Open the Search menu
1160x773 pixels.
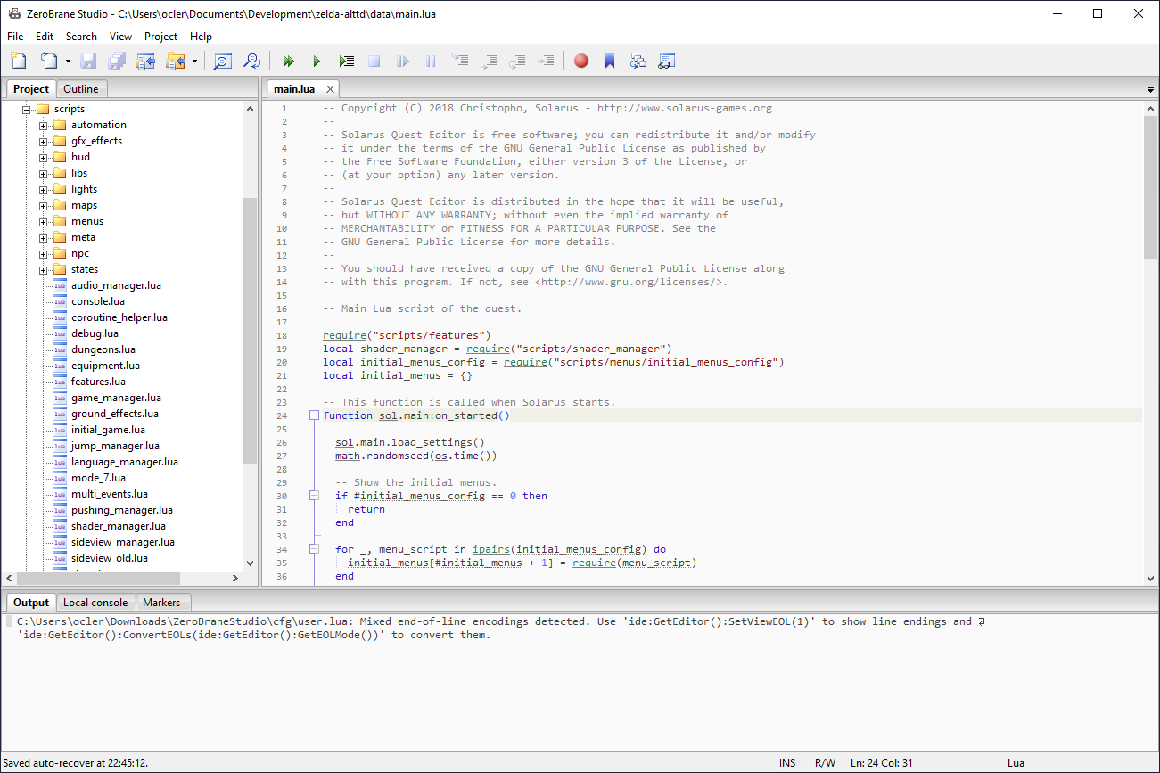pyautogui.click(x=81, y=37)
